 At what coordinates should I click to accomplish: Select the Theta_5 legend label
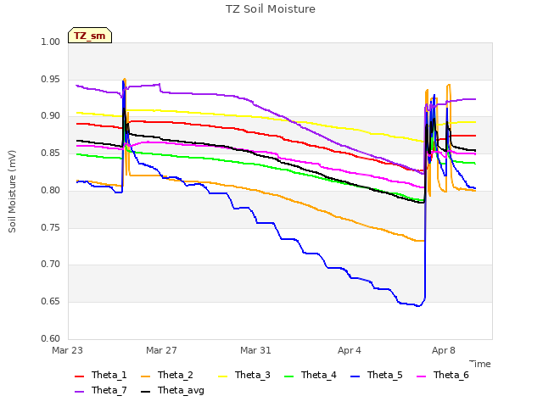coord(384,375)
